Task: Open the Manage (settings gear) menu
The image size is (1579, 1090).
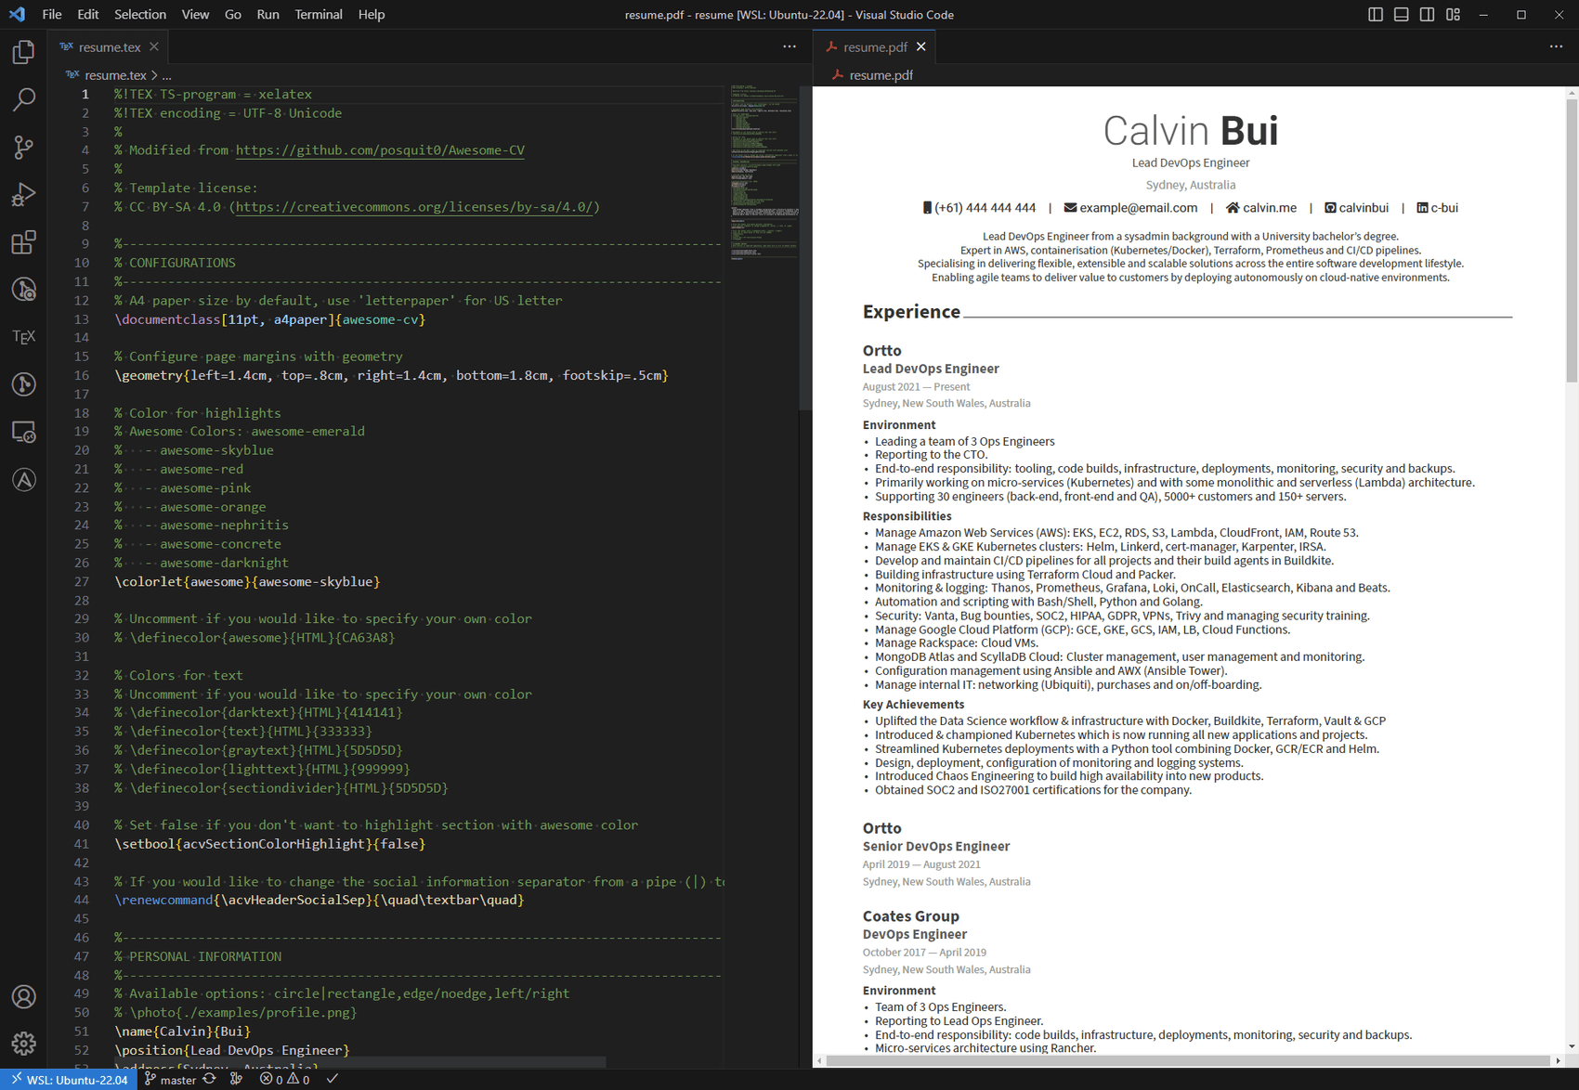Action: 23,1044
